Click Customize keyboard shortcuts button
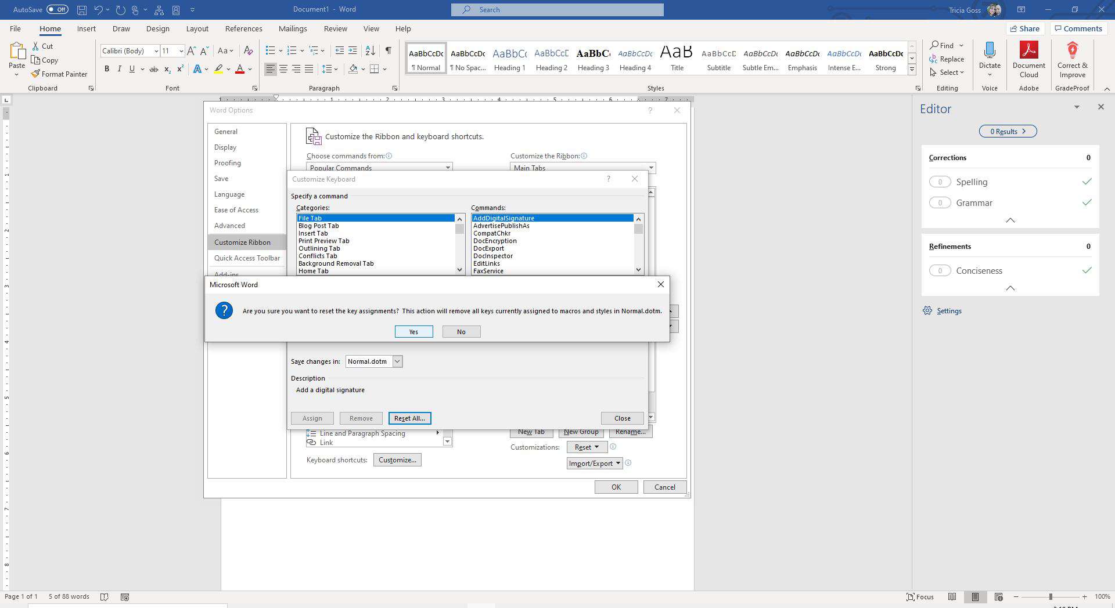The width and height of the screenshot is (1115, 608). coord(397,460)
